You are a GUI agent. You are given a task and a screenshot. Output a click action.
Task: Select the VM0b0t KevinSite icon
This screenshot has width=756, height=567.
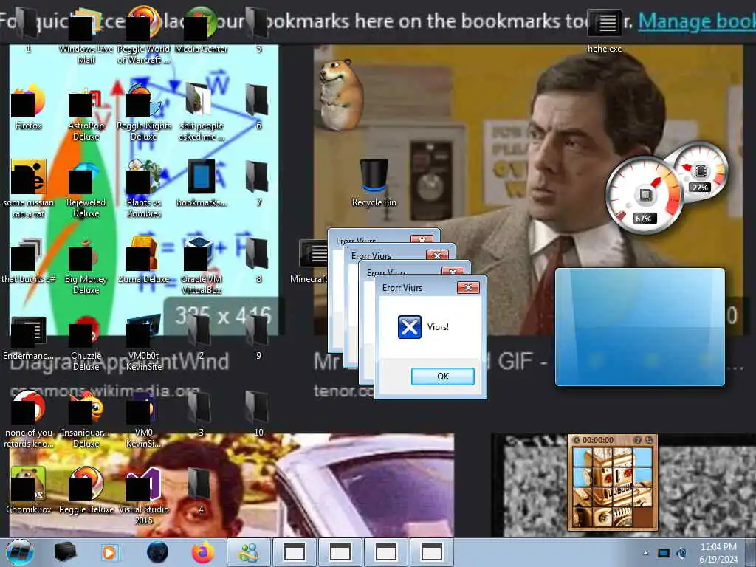click(x=144, y=343)
